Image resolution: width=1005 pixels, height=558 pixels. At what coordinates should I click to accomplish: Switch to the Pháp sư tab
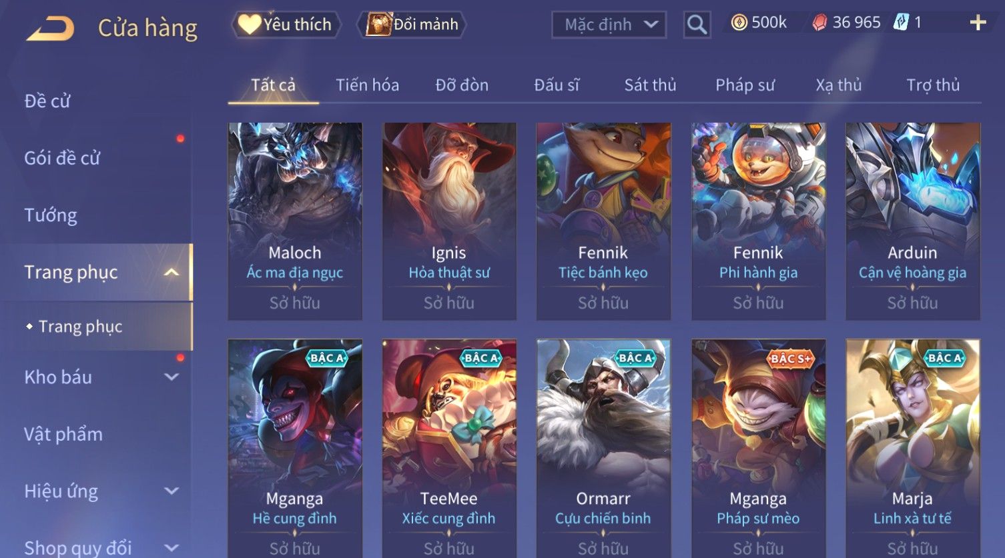point(745,85)
